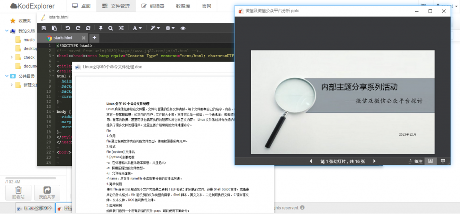Go to next slide arrow
460x214 pixels.
pos(374,161)
